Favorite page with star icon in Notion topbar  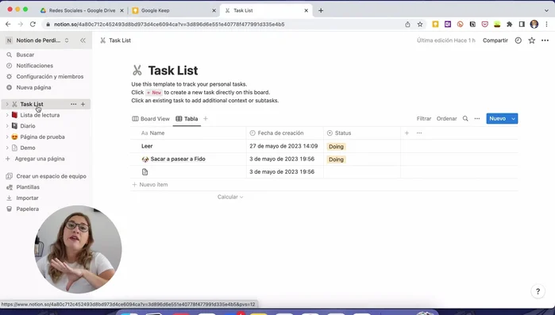[532, 40]
